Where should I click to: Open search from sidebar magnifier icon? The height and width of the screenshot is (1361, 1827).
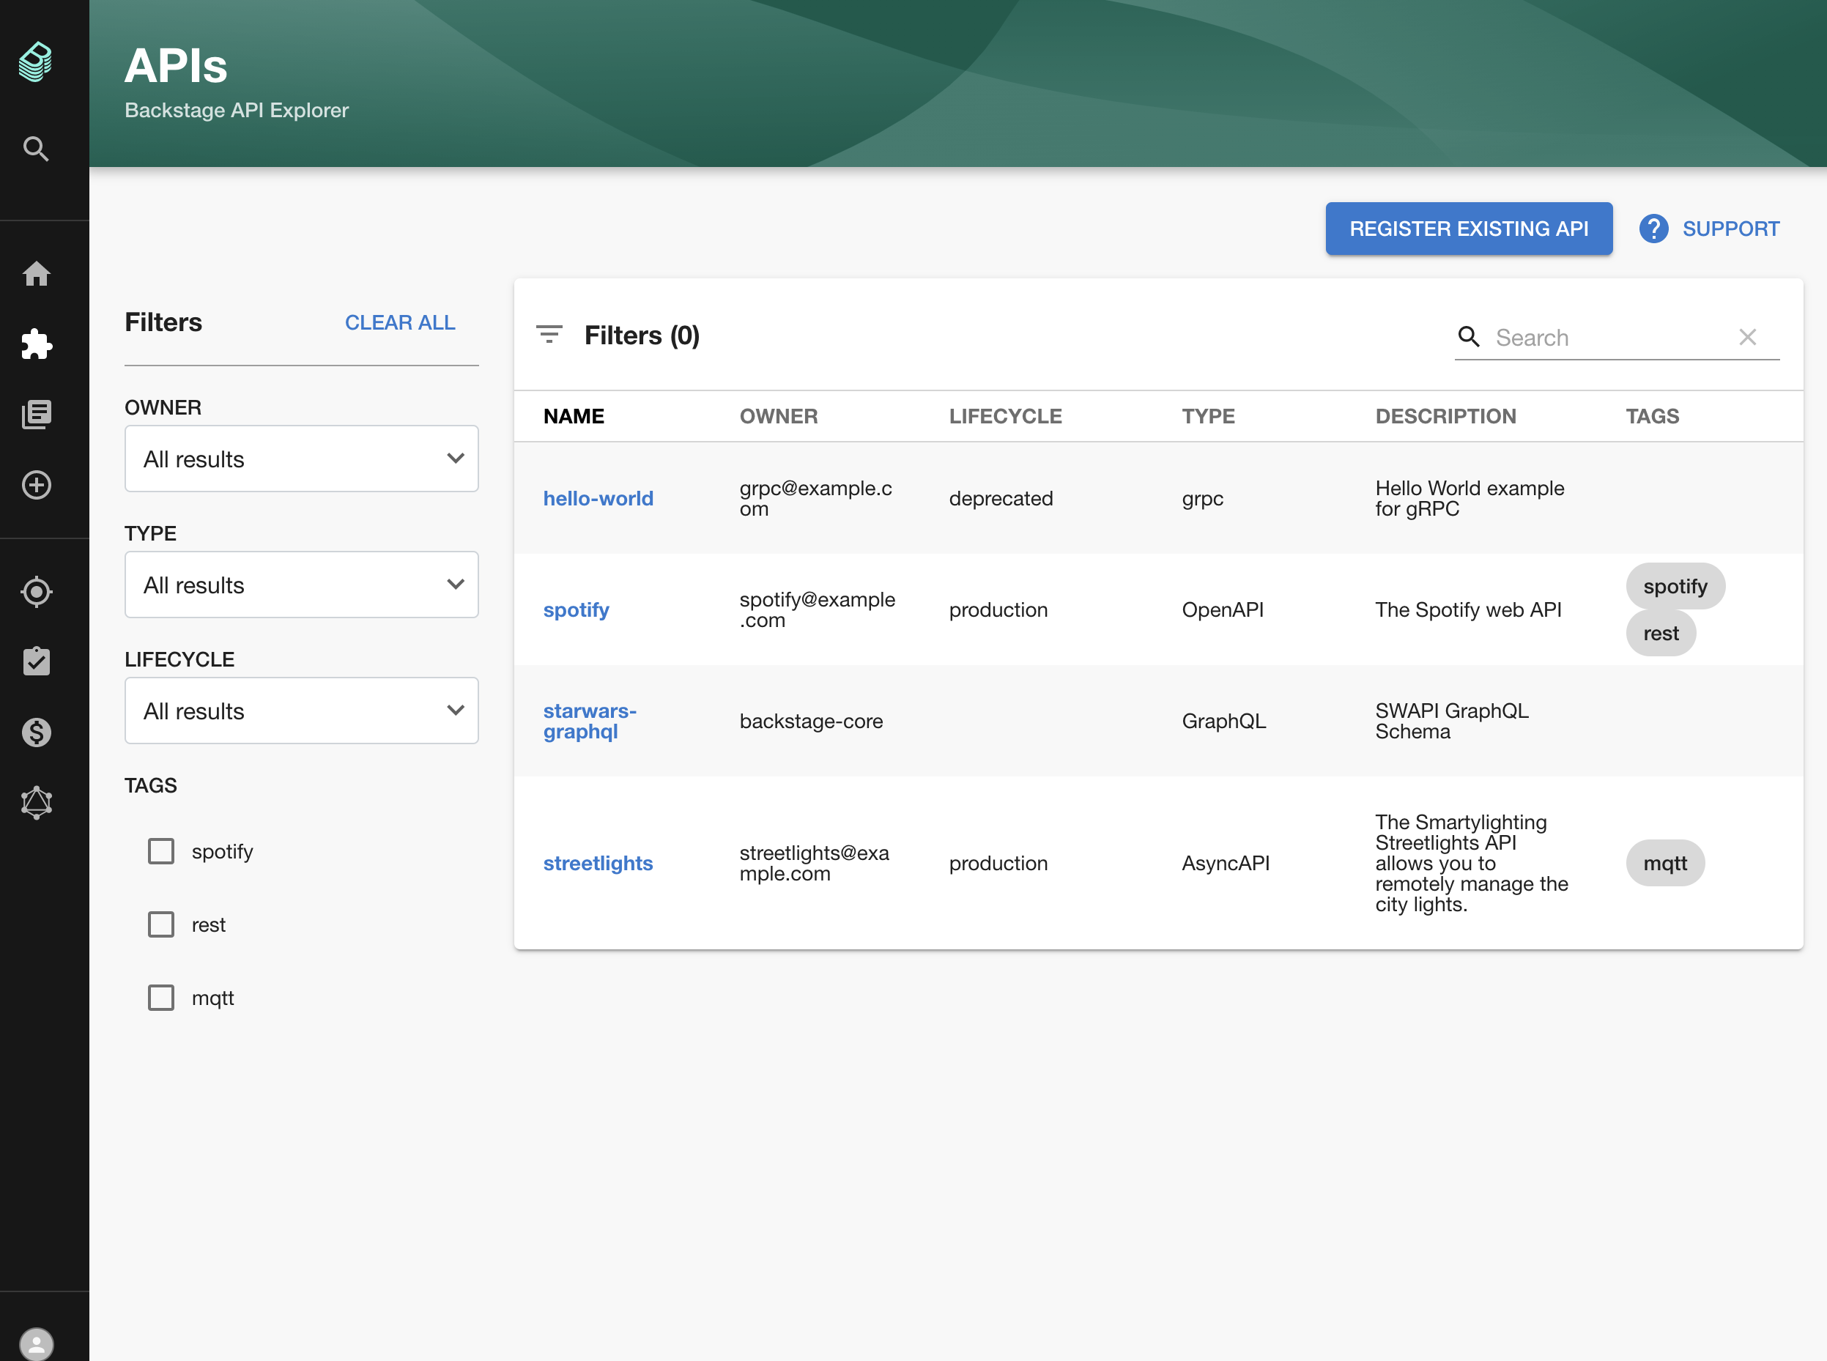pyautogui.click(x=35, y=149)
